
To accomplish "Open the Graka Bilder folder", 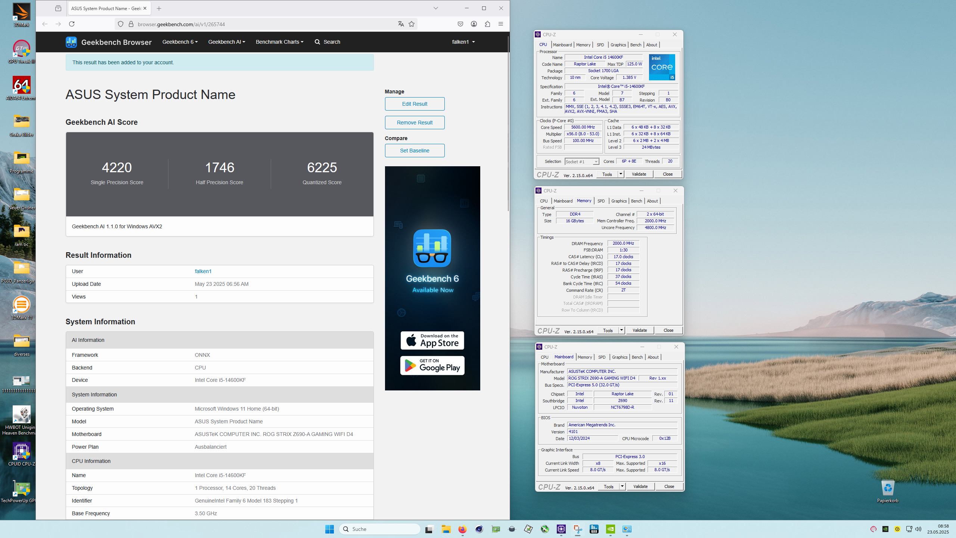I will [21, 125].
